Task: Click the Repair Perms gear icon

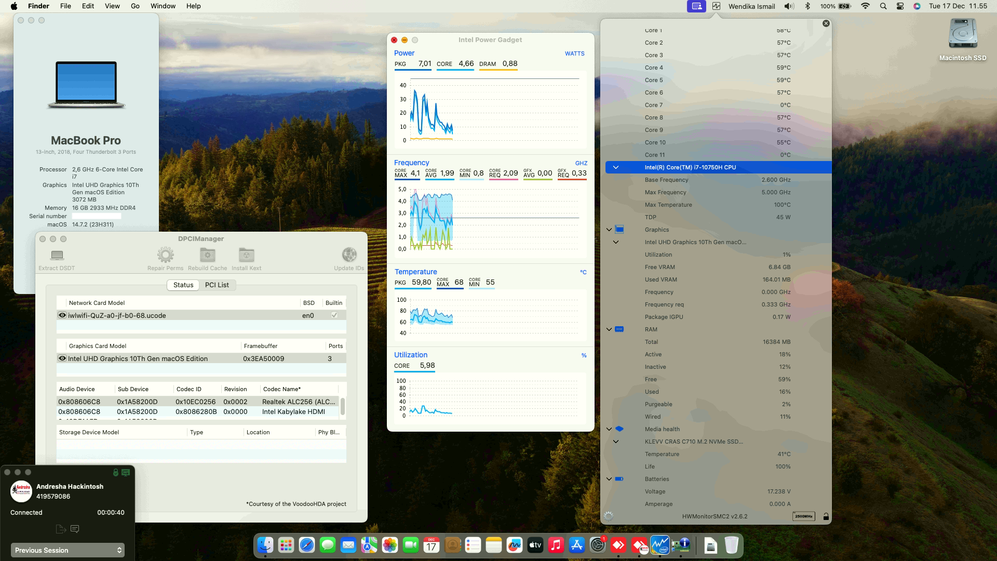Action: 165,254
